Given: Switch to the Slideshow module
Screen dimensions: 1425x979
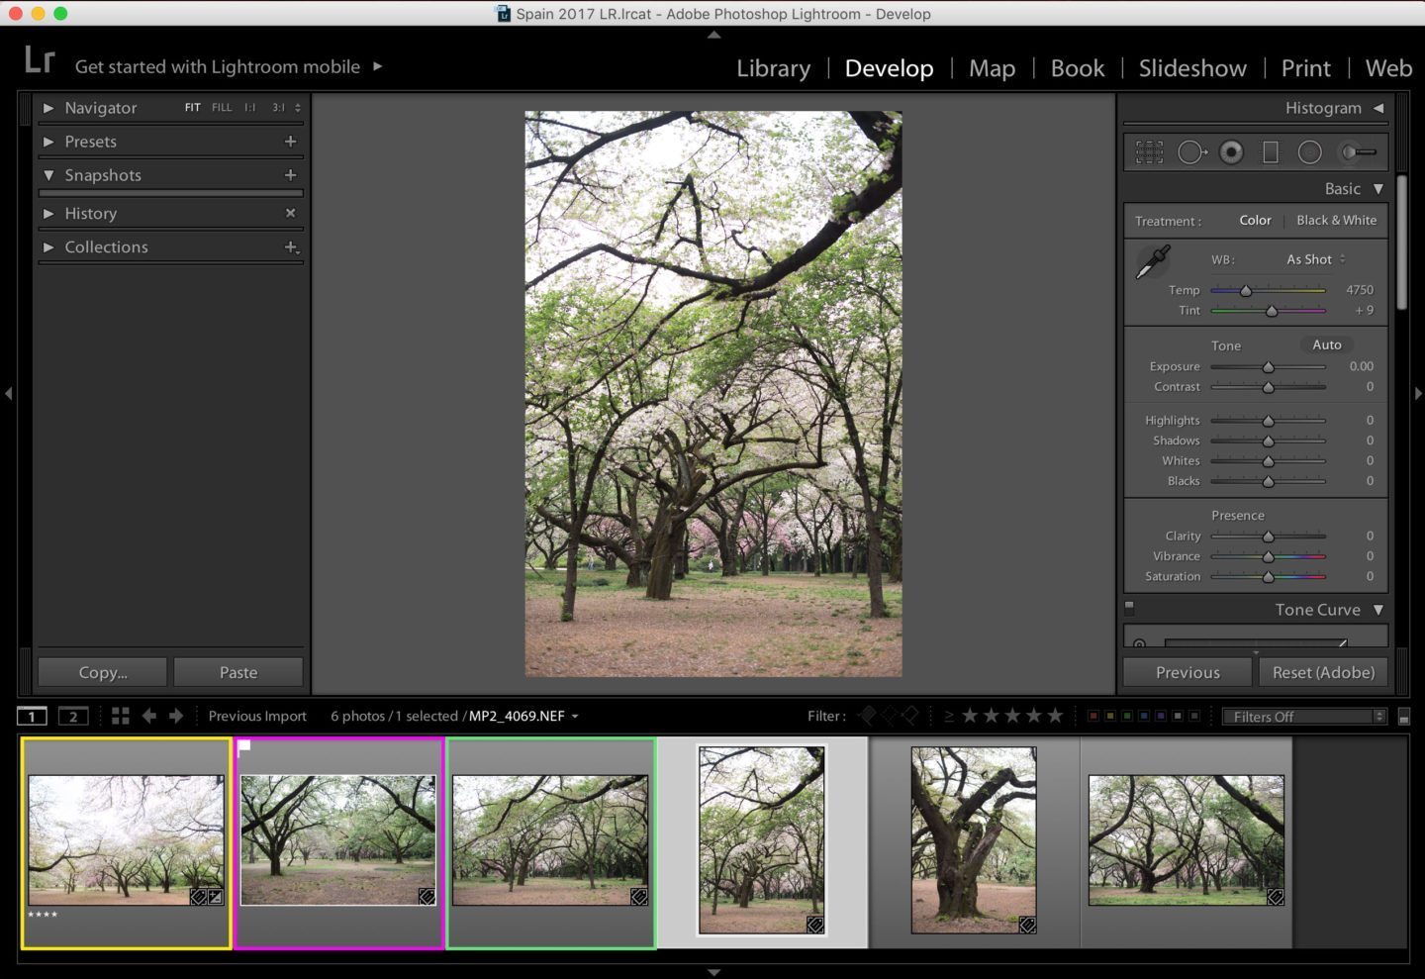Looking at the screenshot, I should pos(1192,68).
